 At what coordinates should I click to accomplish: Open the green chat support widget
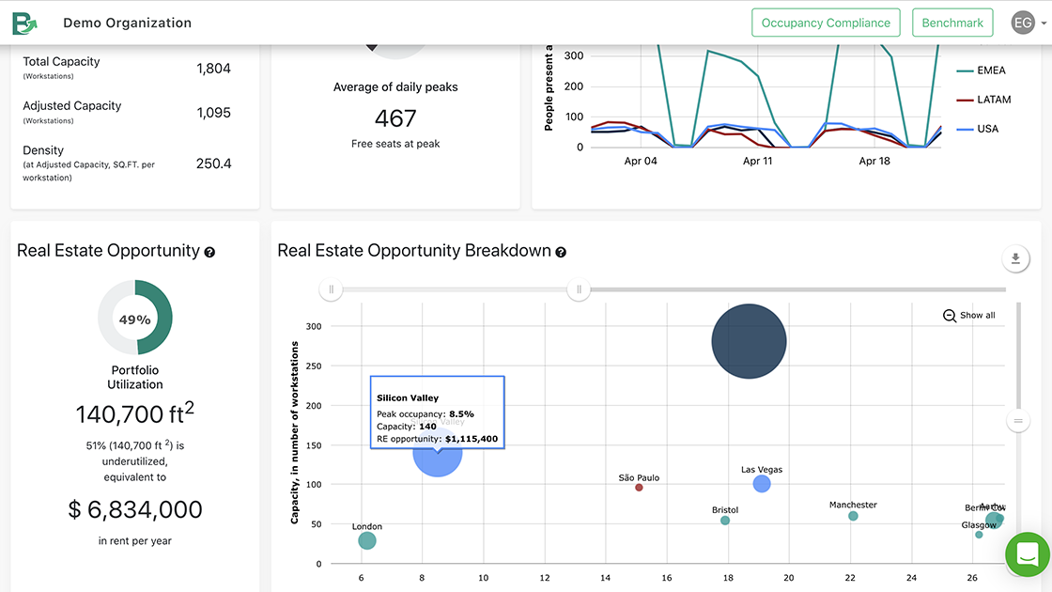pyautogui.click(x=1027, y=554)
